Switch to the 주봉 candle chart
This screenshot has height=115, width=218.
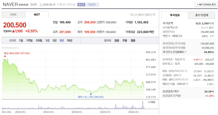coord(125,40)
